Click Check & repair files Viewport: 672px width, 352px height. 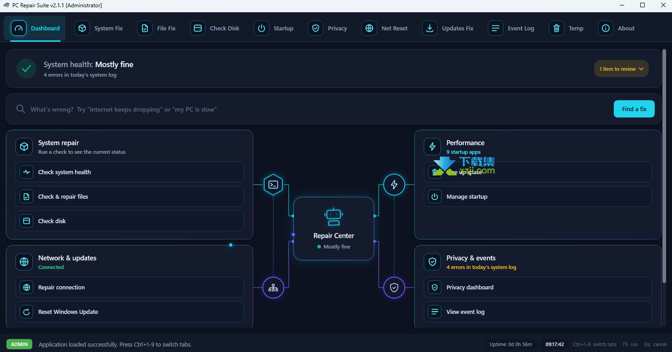tap(130, 196)
